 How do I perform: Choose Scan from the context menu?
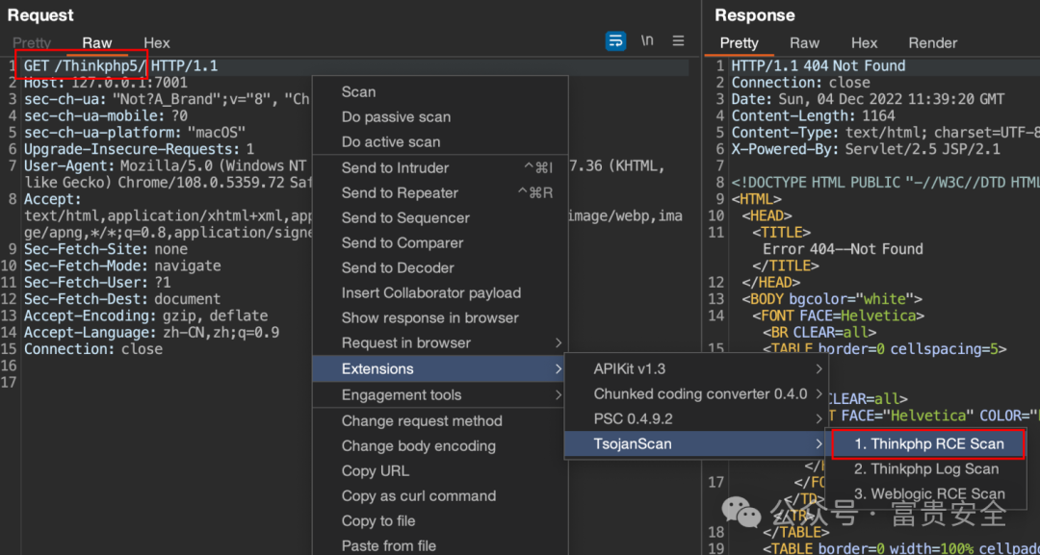[x=440, y=92]
